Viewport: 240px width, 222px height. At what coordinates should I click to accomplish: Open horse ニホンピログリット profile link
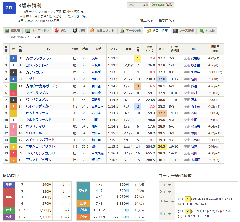pos(40,146)
